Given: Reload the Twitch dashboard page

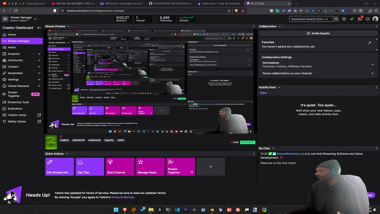Looking at the screenshot, I should tap(16, 11).
